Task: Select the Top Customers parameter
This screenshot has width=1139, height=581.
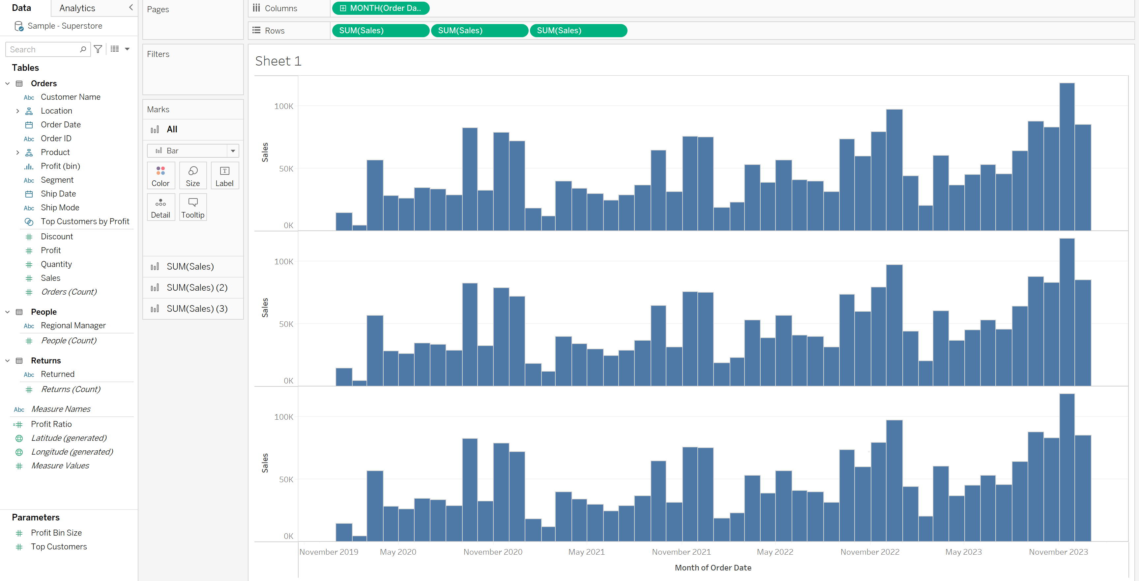Action: 59,546
